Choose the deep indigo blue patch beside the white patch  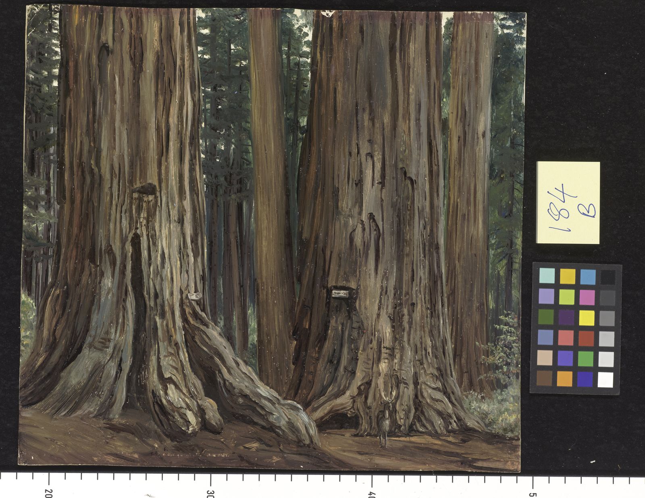tap(586, 380)
